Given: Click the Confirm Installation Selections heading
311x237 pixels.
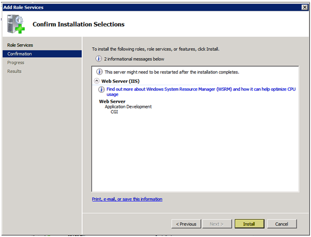Looking at the screenshot, I should pos(79,24).
